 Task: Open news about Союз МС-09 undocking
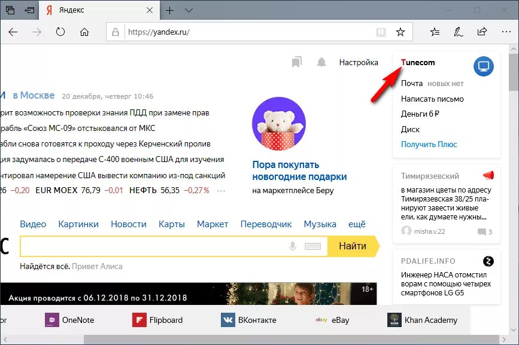click(x=78, y=128)
